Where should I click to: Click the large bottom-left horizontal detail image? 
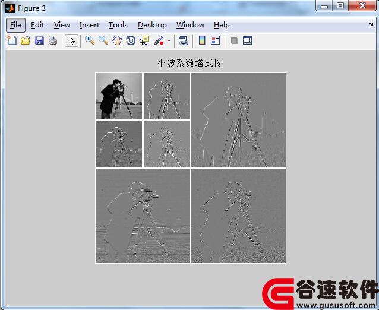click(x=143, y=216)
